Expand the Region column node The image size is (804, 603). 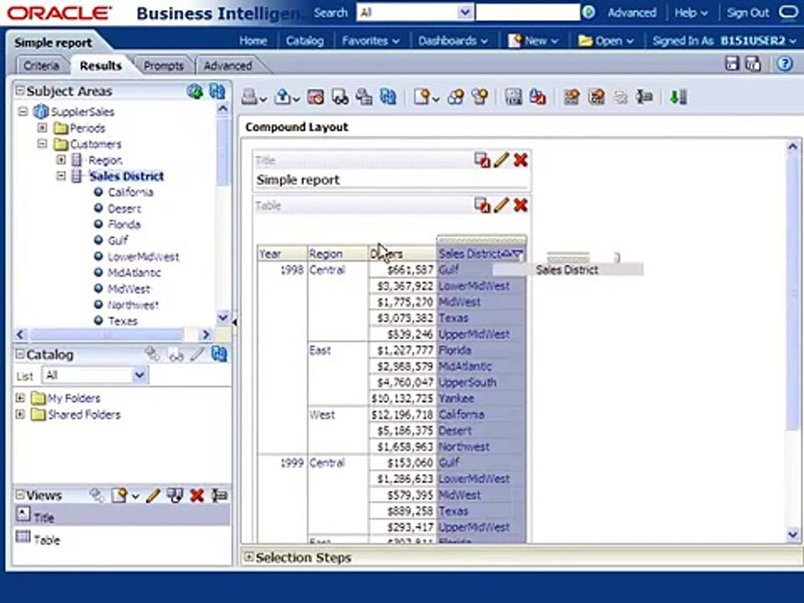60,159
